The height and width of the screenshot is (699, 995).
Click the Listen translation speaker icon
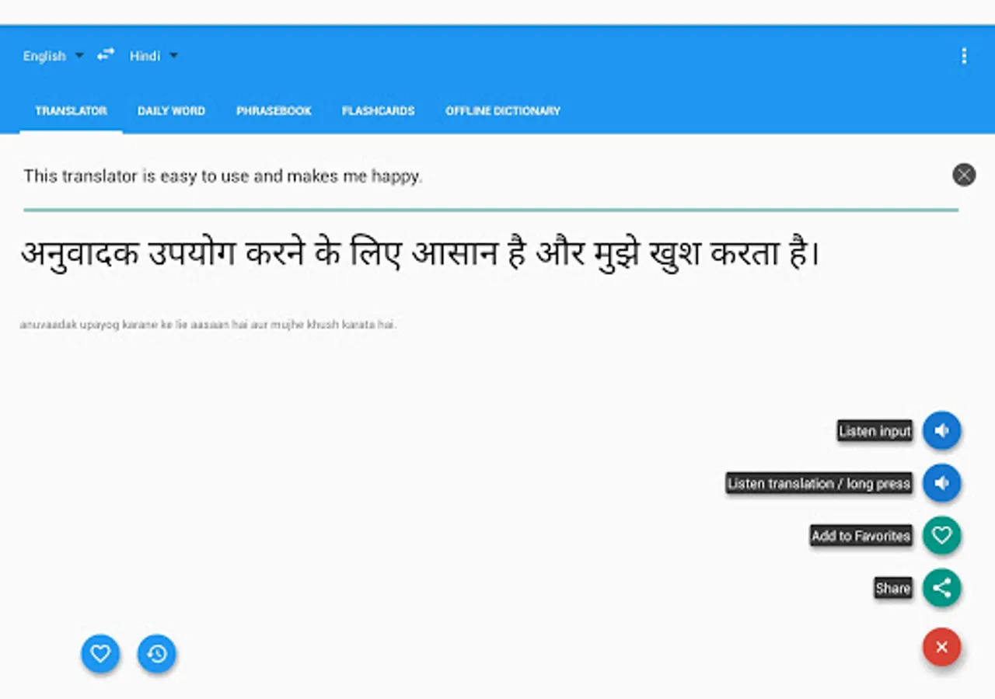pos(941,483)
